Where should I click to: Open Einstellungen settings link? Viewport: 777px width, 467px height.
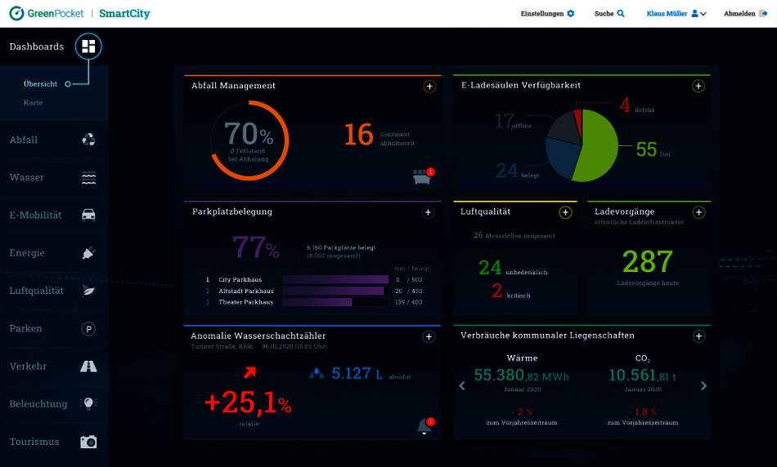point(547,14)
